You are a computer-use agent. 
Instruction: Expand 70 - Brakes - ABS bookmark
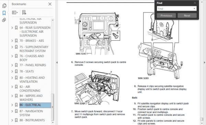click(12, 41)
